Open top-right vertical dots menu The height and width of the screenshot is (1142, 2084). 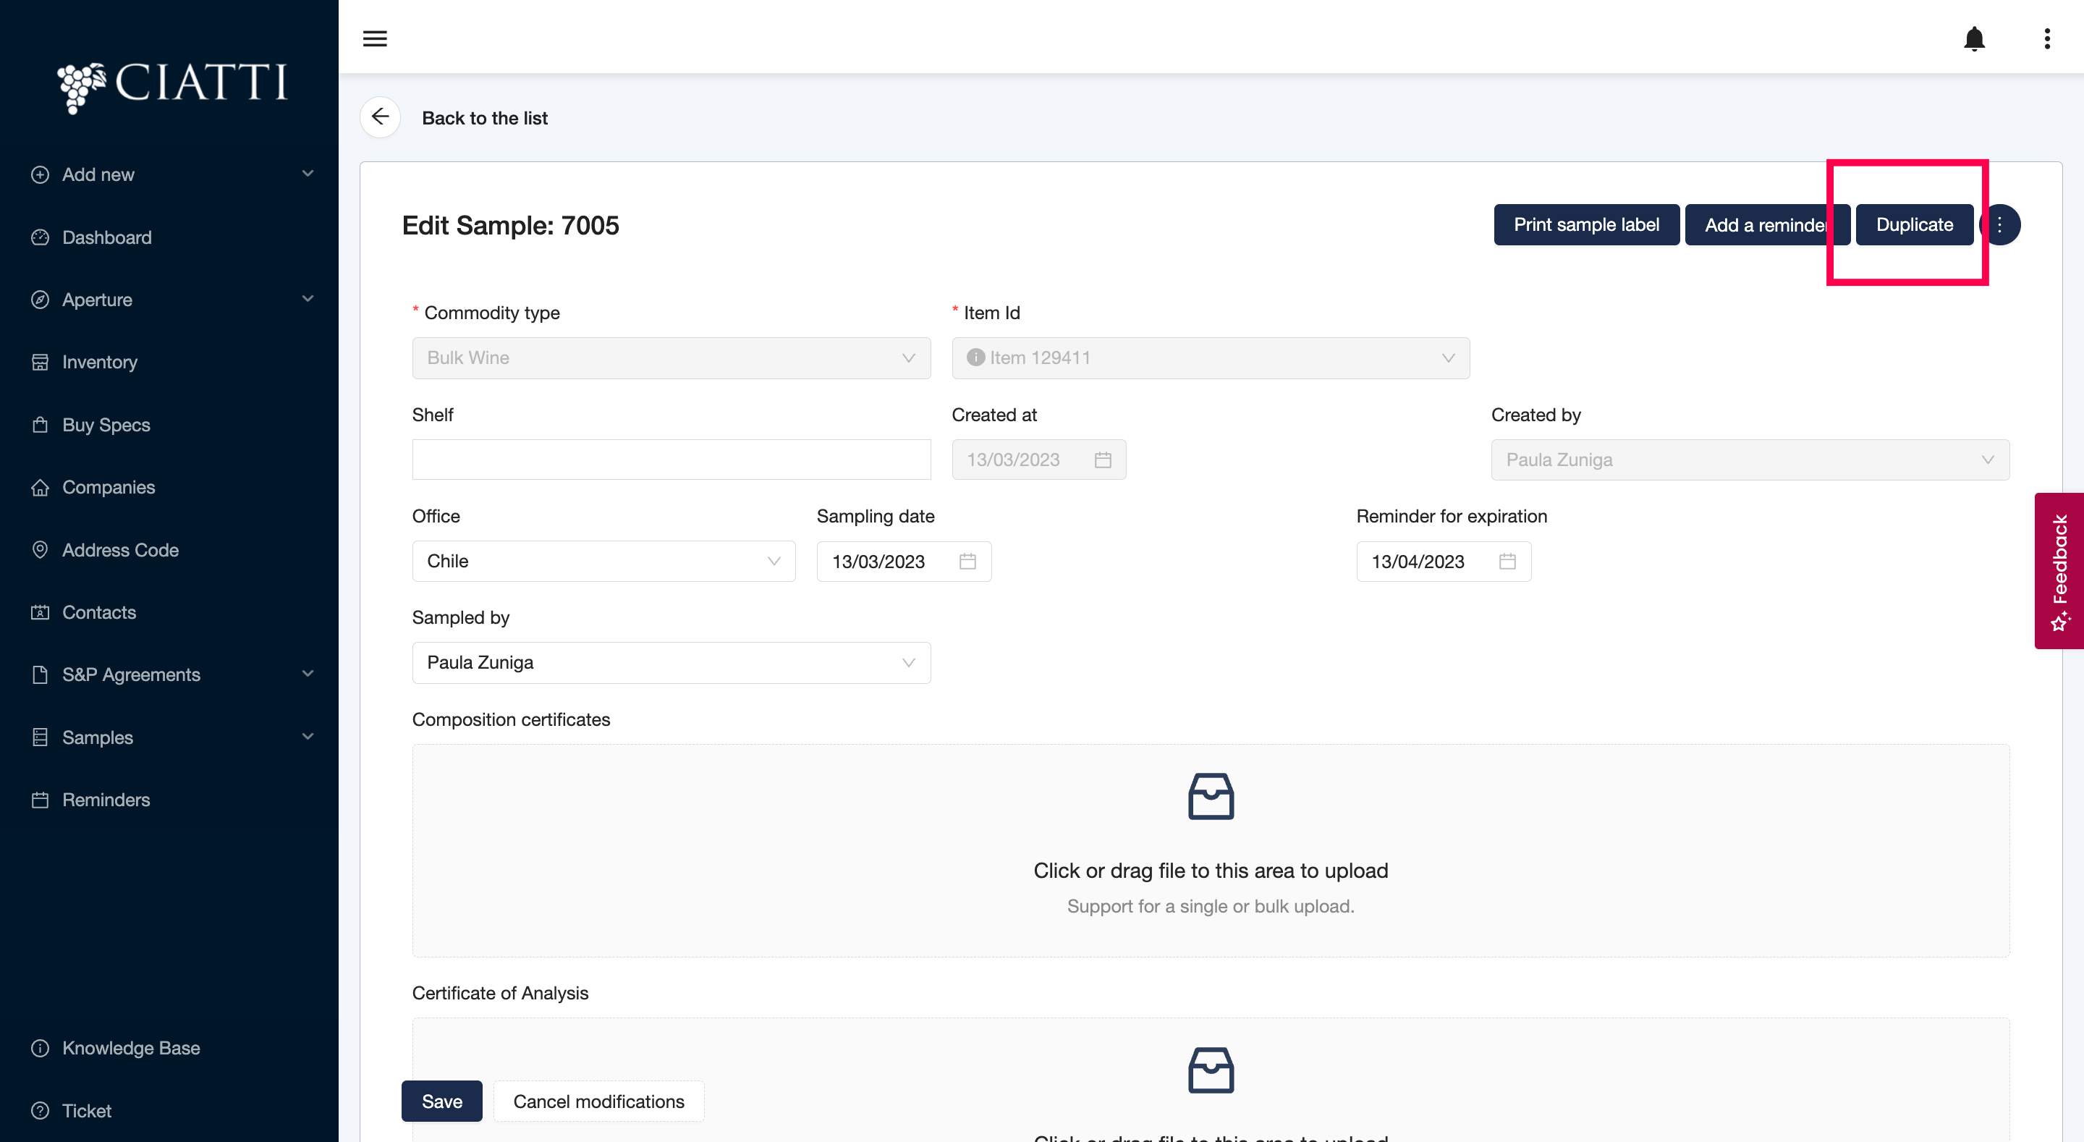2047,38
